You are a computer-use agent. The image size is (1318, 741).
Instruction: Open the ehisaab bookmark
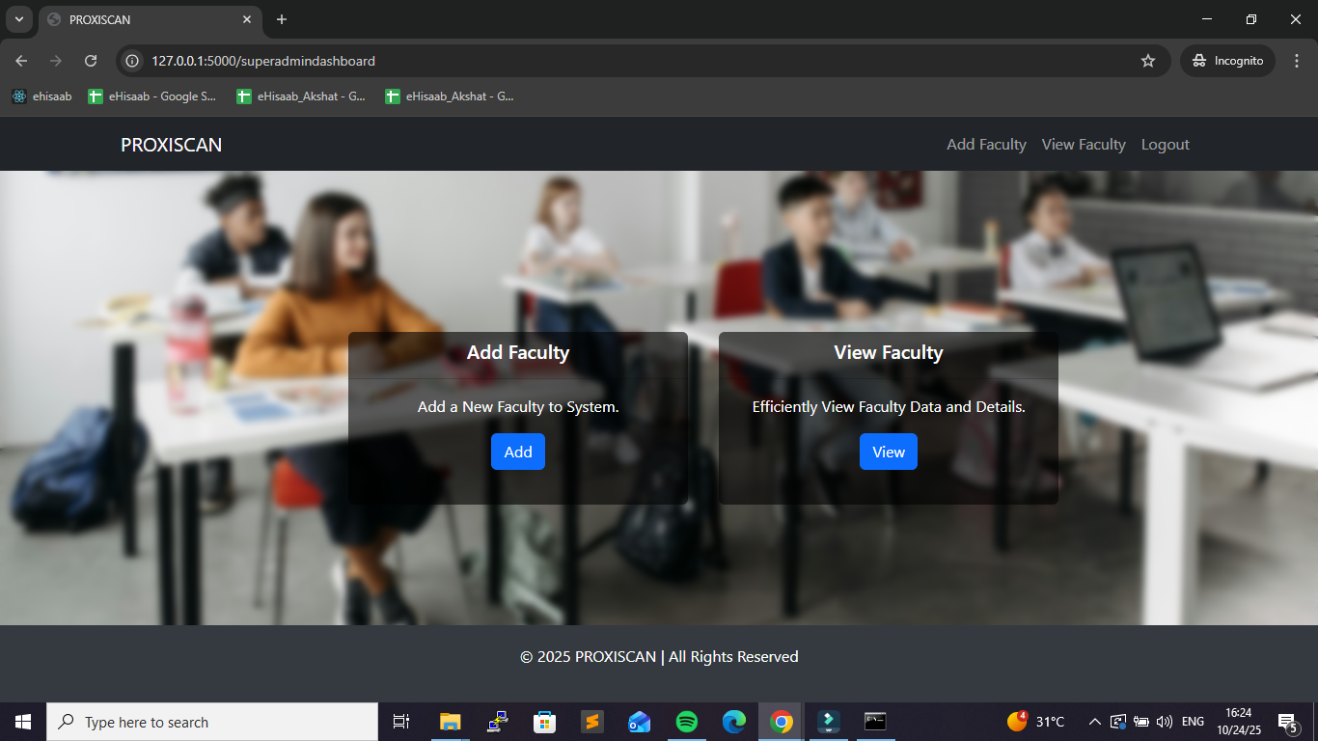(x=41, y=96)
